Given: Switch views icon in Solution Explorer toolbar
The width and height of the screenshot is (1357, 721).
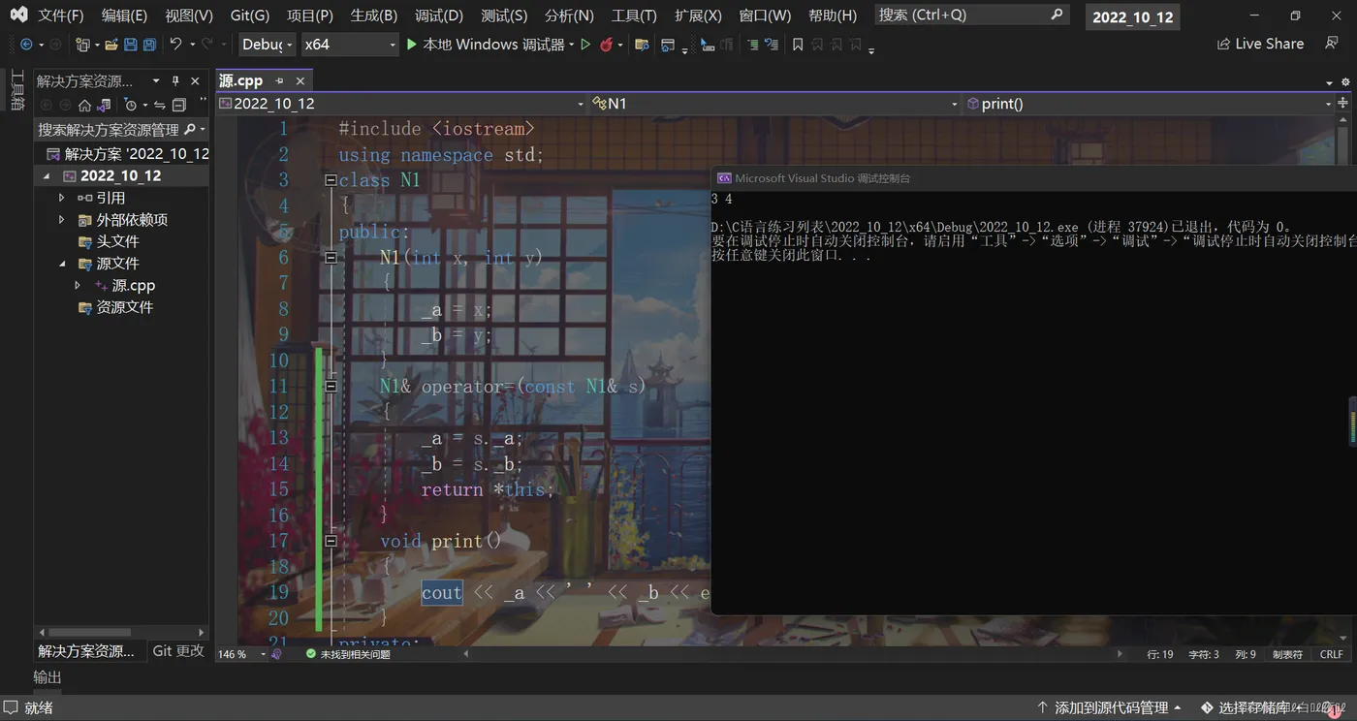Looking at the screenshot, I should pyautogui.click(x=104, y=105).
